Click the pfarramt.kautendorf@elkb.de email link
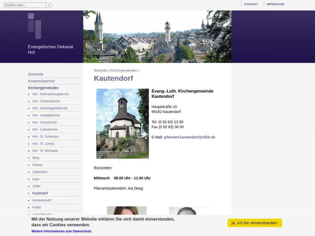 pyautogui.click(x=189, y=137)
